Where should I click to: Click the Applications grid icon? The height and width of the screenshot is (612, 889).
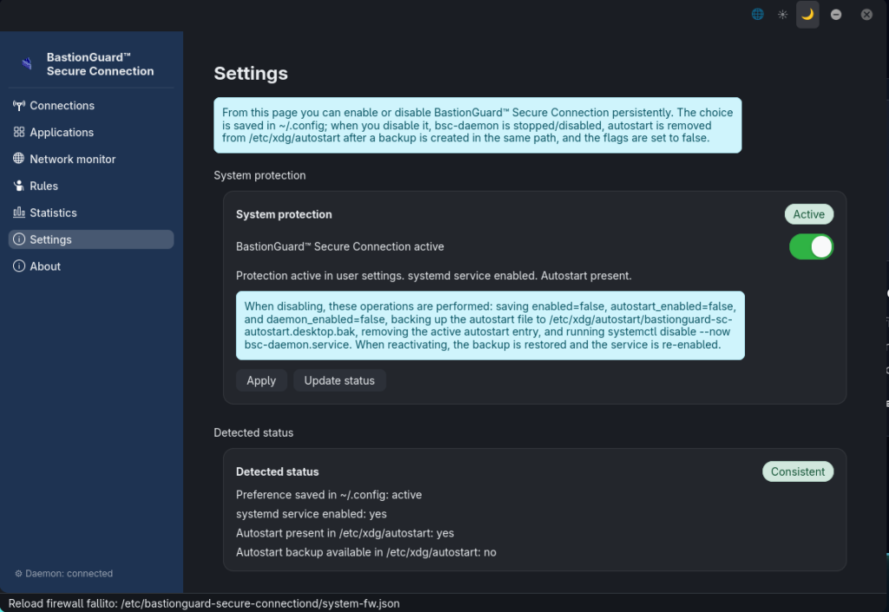[19, 132]
